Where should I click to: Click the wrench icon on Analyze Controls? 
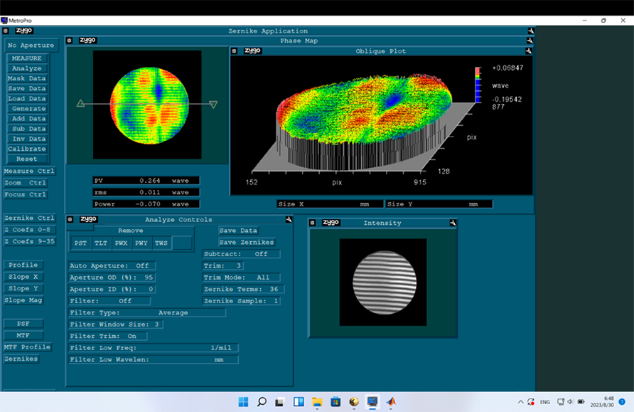289,220
